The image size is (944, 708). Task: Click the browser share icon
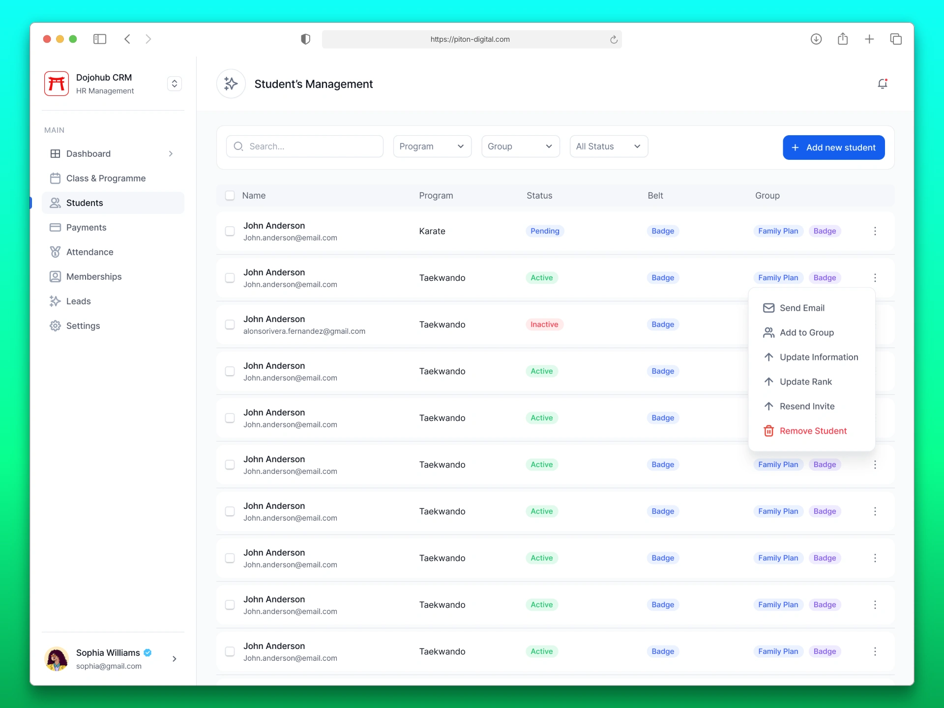pos(843,38)
